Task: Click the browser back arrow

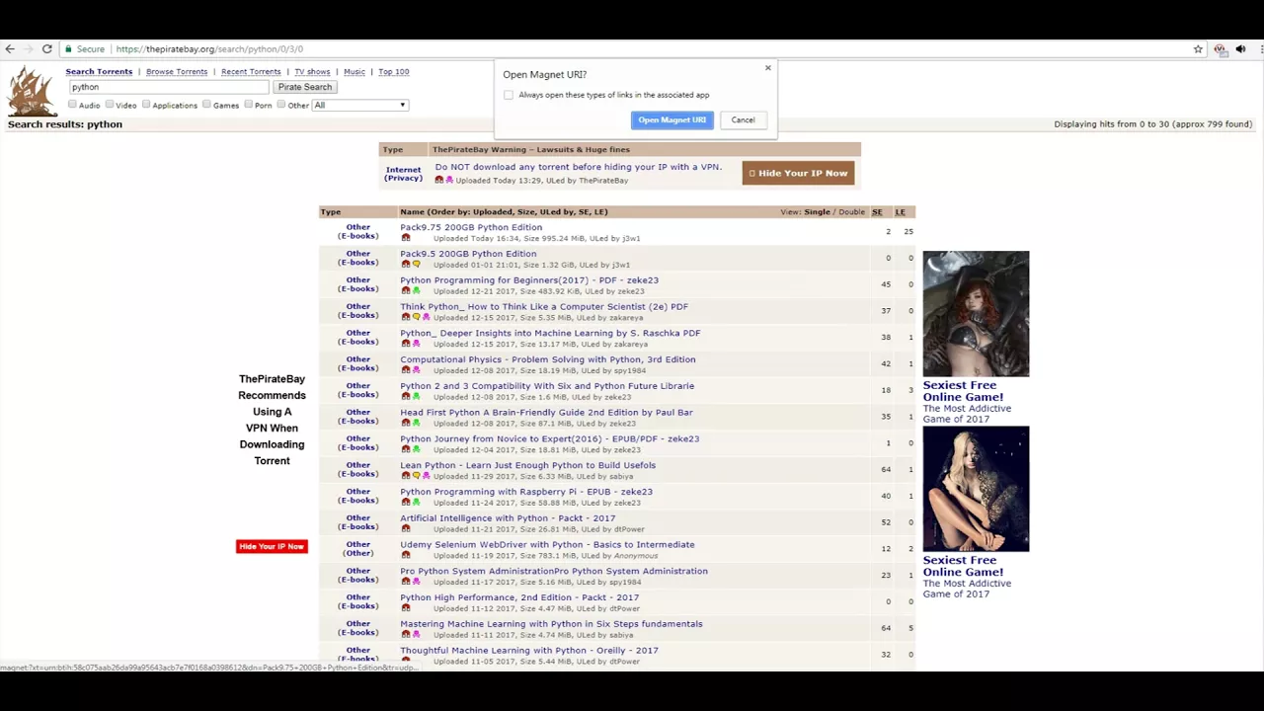Action: click(x=10, y=48)
